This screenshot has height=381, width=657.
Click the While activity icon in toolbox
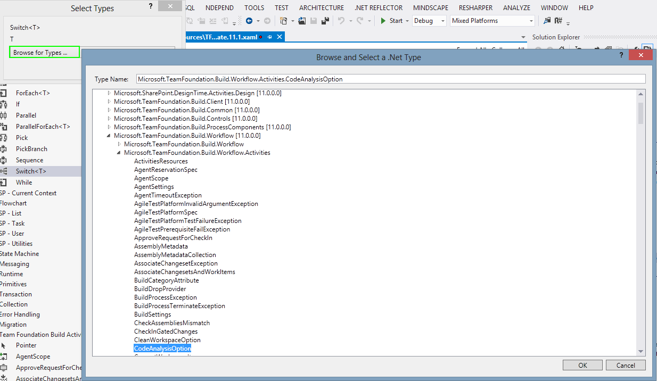pos(4,183)
